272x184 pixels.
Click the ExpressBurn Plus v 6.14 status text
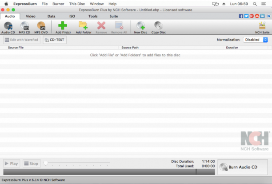33,180
